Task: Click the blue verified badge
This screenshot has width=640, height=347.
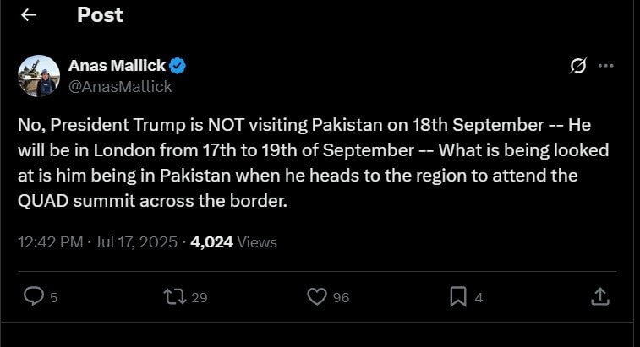Action: coord(178,66)
